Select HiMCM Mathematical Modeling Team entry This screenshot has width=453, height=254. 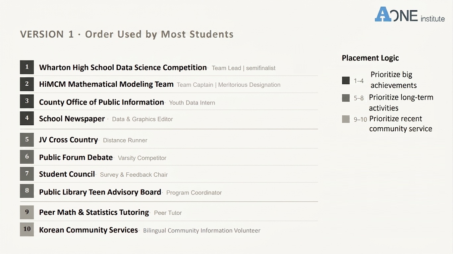[x=106, y=84]
